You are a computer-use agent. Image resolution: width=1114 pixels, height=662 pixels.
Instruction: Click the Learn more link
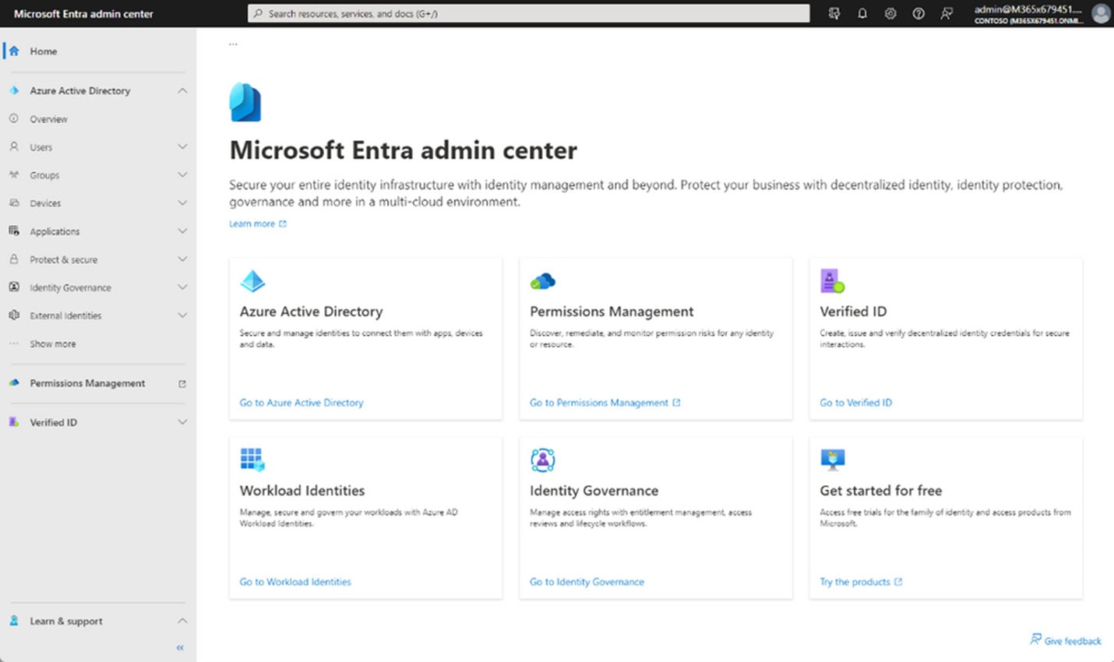tap(252, 224)
